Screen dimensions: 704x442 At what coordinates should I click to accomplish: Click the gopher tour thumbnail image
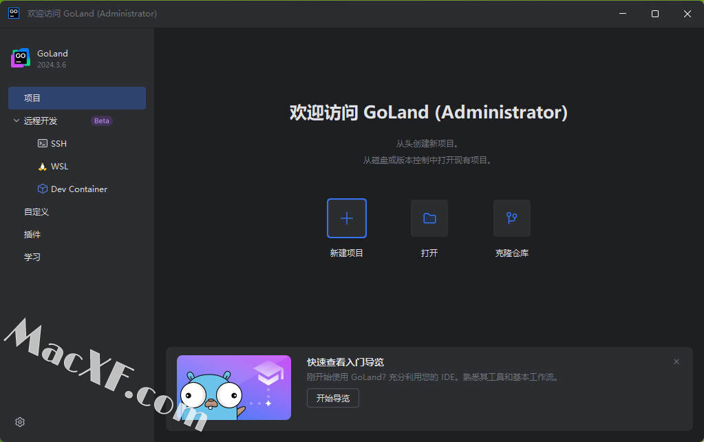(234, 388)
